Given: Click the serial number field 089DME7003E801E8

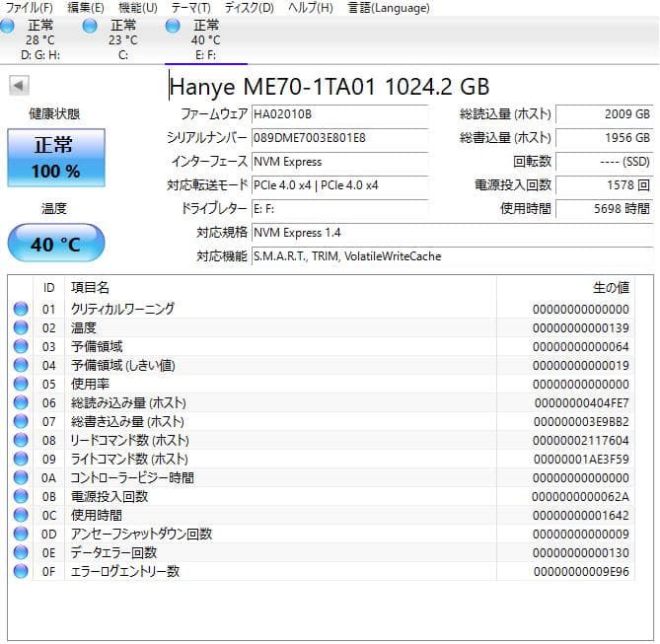Looking at the screenshot, I should [x=339, y=138].
